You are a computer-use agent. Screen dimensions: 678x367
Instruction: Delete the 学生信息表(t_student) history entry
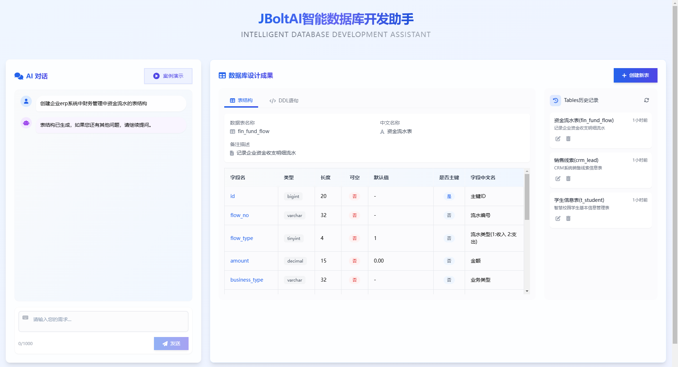point(568,218)
